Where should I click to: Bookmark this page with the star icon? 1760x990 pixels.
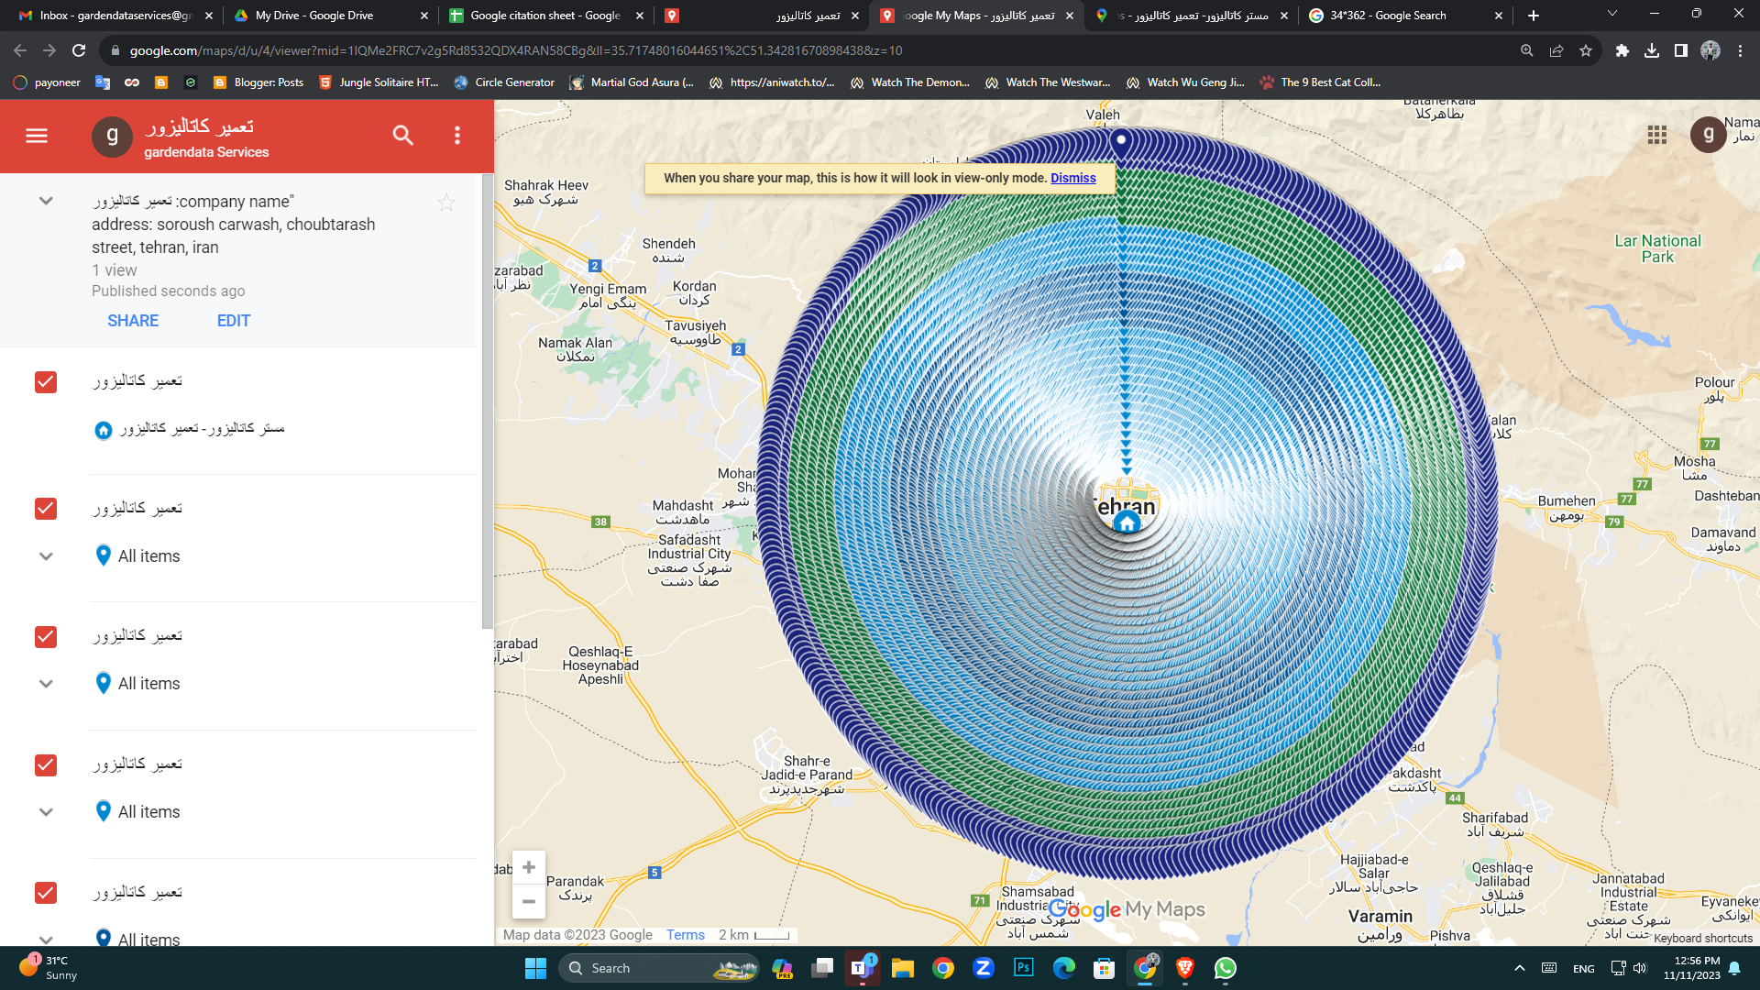point(1586,50)
